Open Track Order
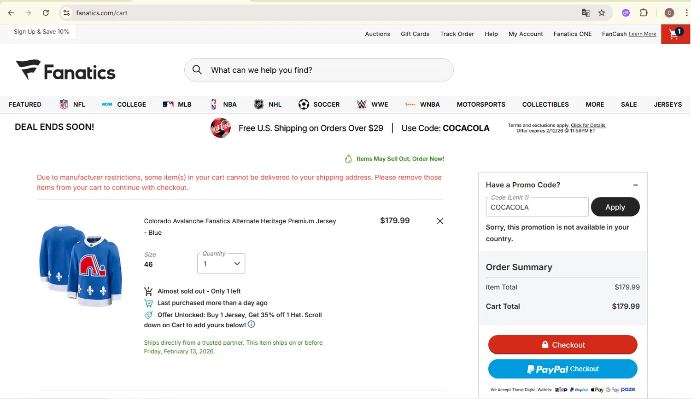Viewport: 691px width, 399px height. coord(457,34)
